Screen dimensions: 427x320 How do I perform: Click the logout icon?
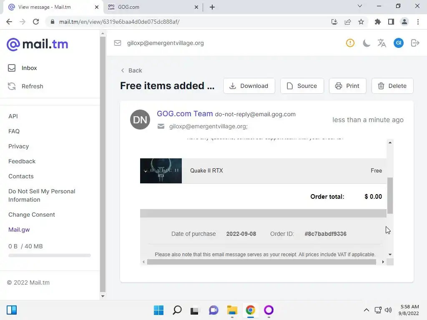(x=415, y=43)
